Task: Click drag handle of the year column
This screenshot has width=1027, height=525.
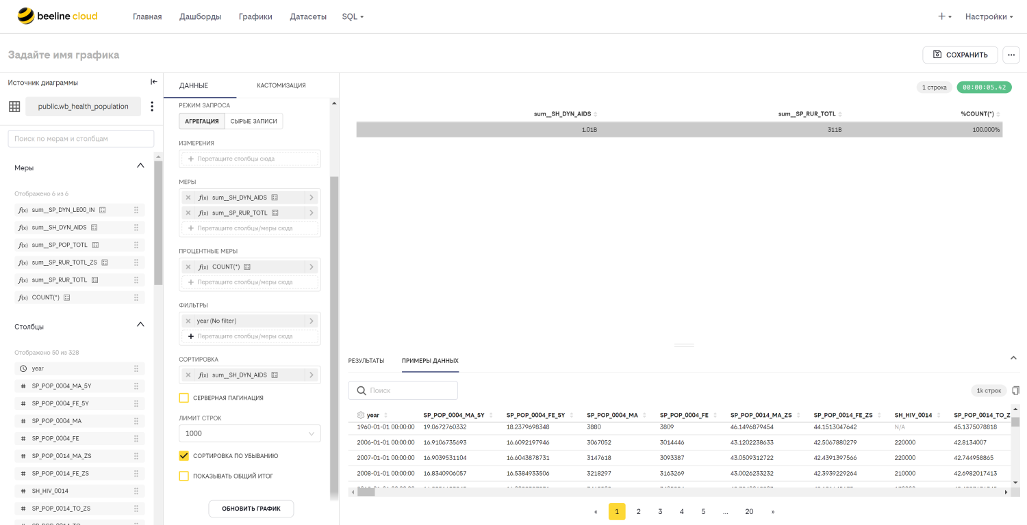Action: pos(136,368)
